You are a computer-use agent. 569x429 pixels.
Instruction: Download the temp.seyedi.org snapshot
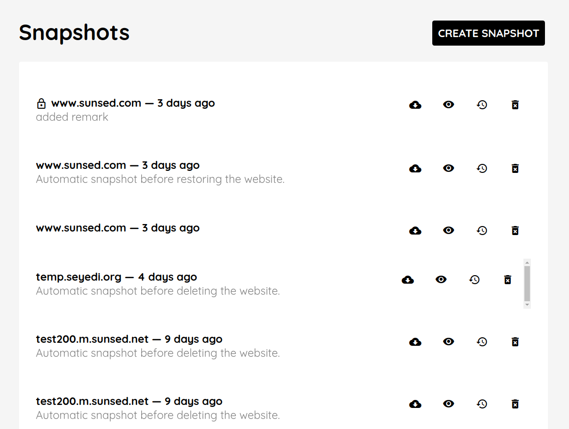408,280
